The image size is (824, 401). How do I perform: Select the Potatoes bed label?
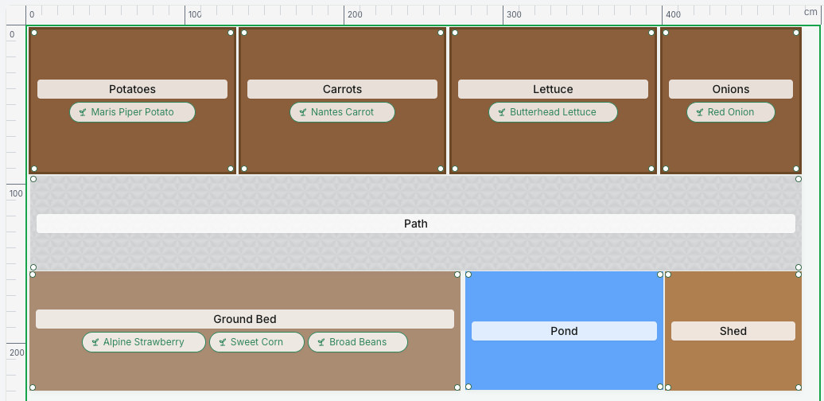tap(132, 89)
